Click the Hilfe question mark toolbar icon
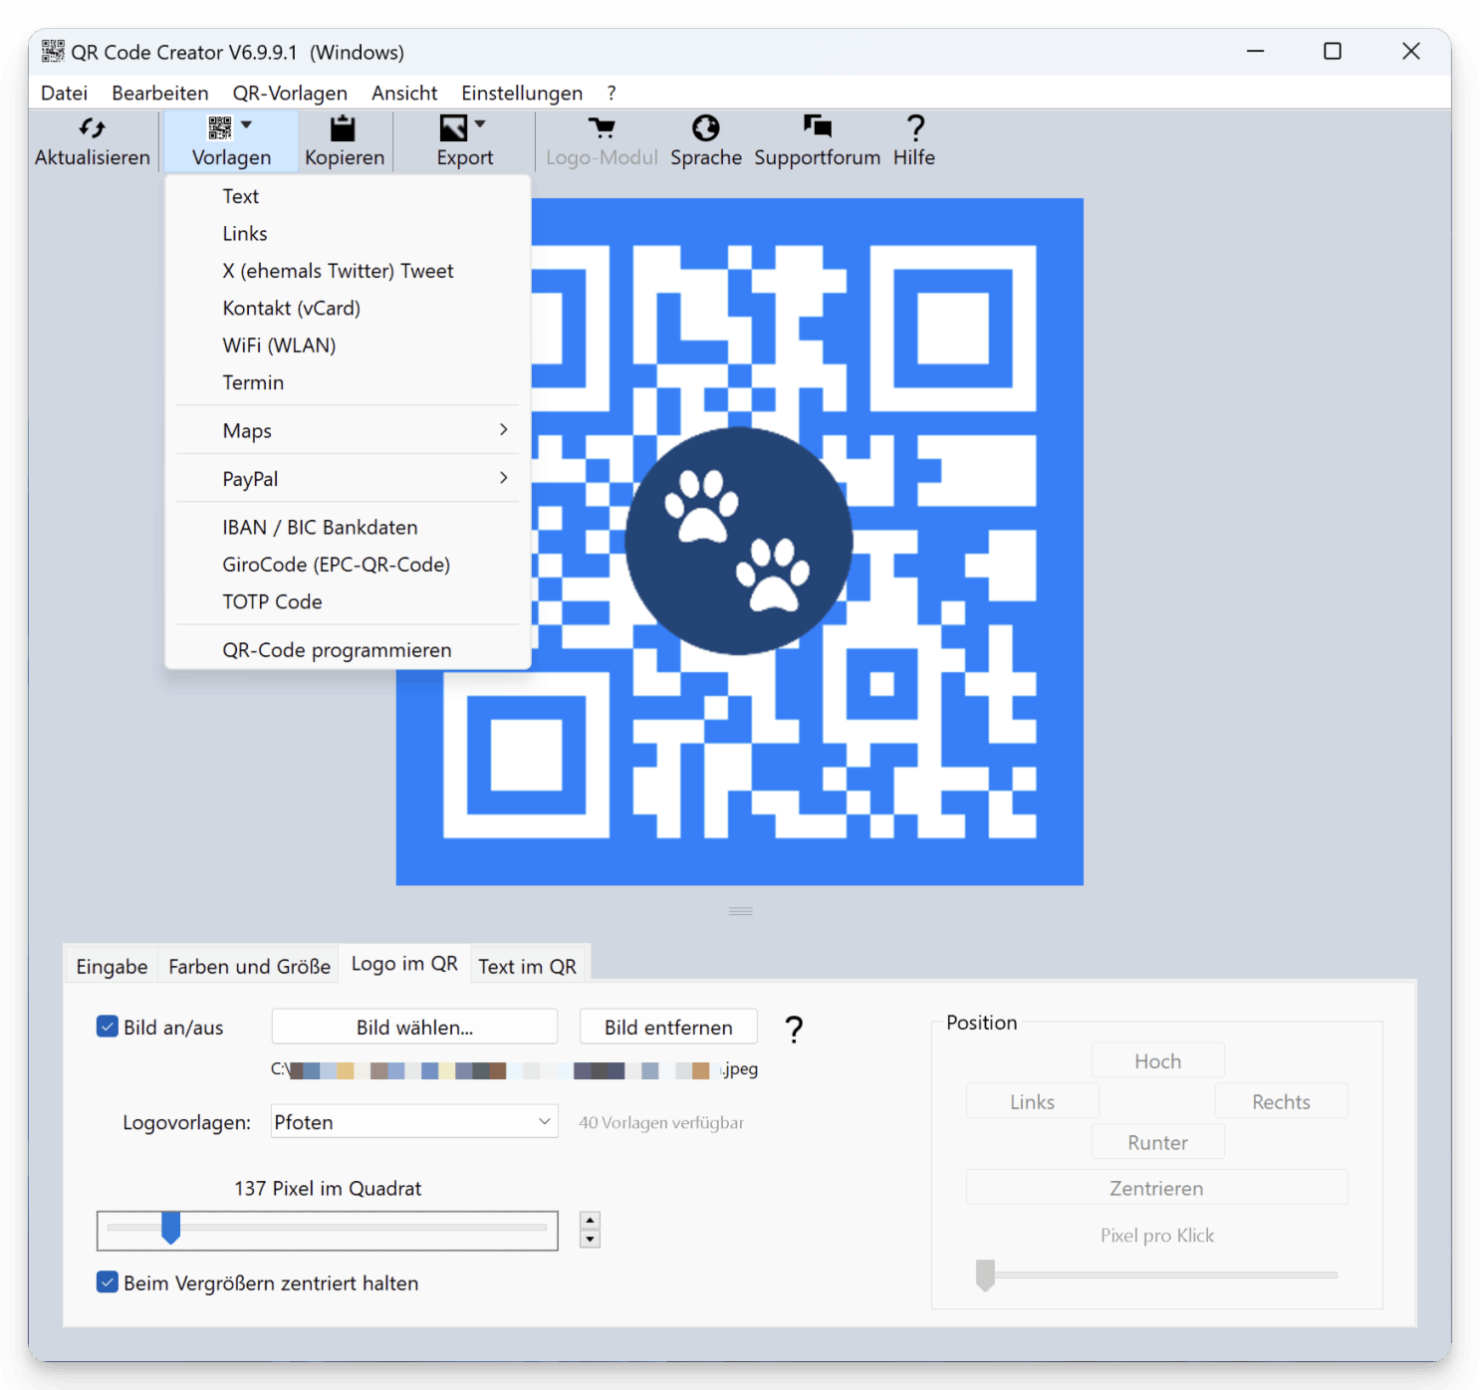The image size is (1480, 1390). (x=915, y=127)
